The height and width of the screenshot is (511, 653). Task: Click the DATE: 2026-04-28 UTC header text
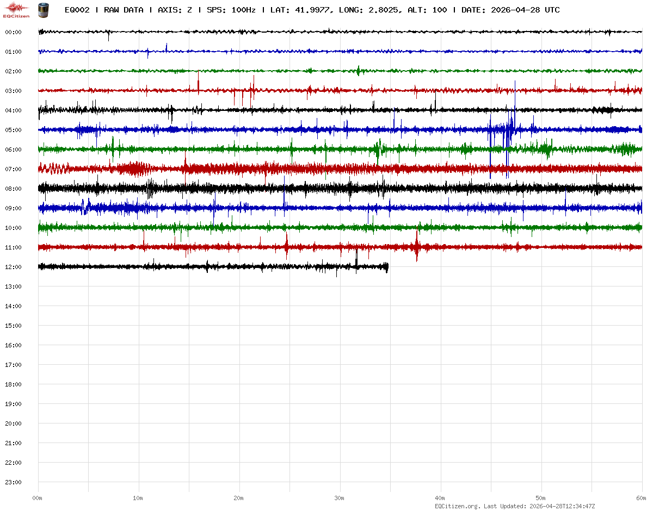click(x=510, y=10)
